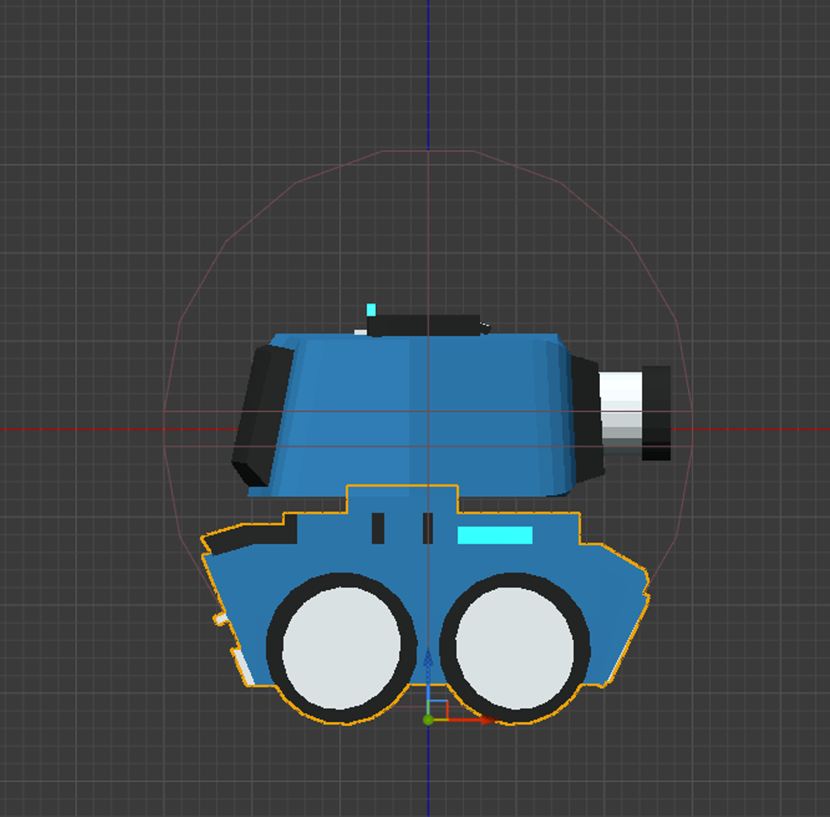
Task: Click the cyan light bar on body
Action: 495,536
